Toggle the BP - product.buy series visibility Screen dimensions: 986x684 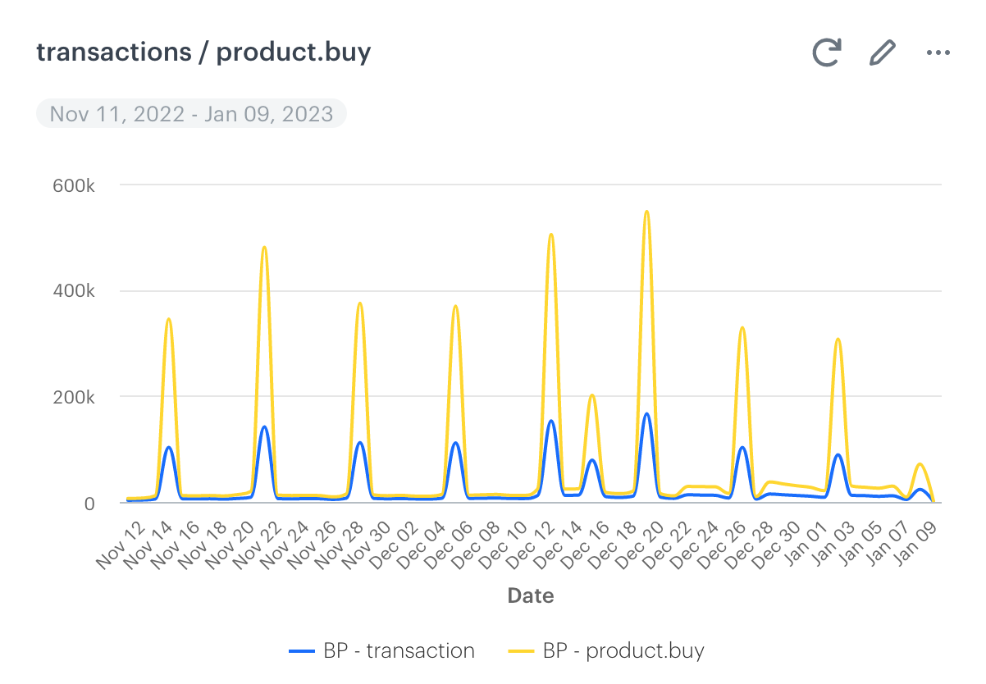[621, 650]
